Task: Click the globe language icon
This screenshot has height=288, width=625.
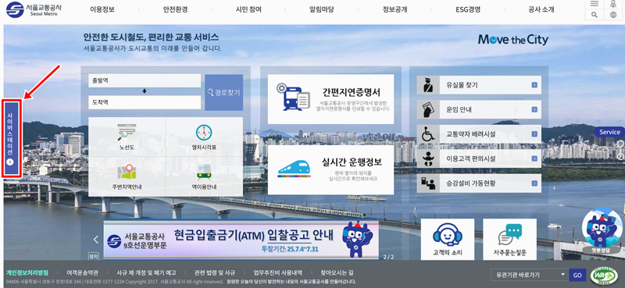Action: (x=613, y=15)
